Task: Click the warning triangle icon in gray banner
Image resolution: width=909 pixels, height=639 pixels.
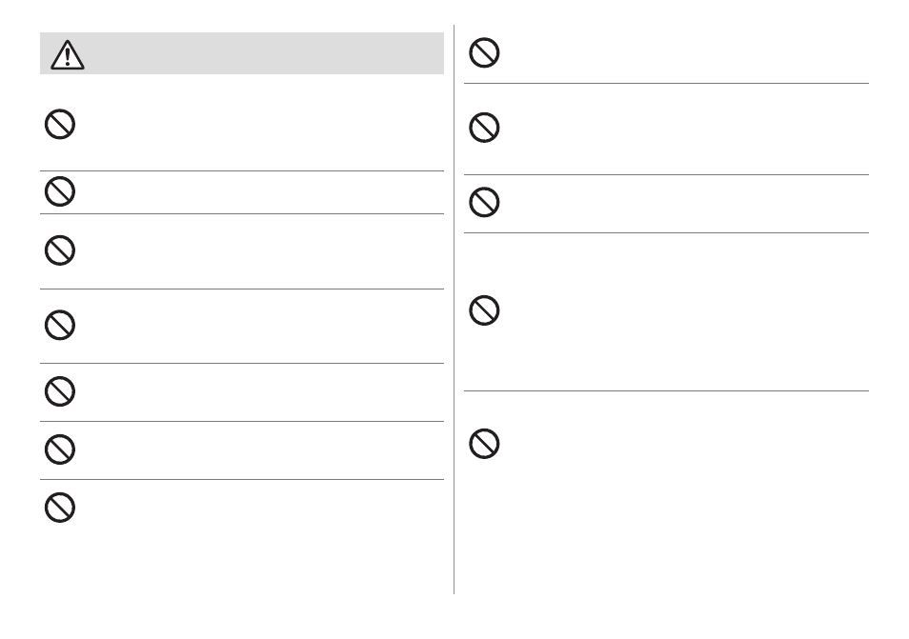Action: [68, 55]
